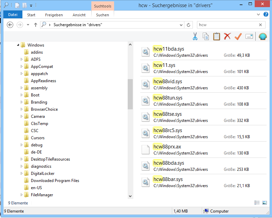
Task: Expand the ribbon with the chevron
Action: point(258,14)
